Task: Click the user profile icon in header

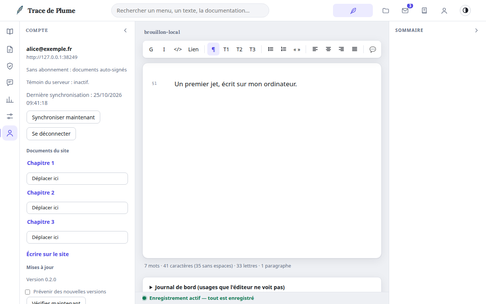Action: tap(444, 11)
